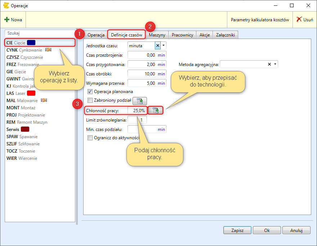The height and width of the screenshot is (246, 317).
Task: Open the Metoda agregacyjna dropdown arrow
Action: (x=276, y=64)
